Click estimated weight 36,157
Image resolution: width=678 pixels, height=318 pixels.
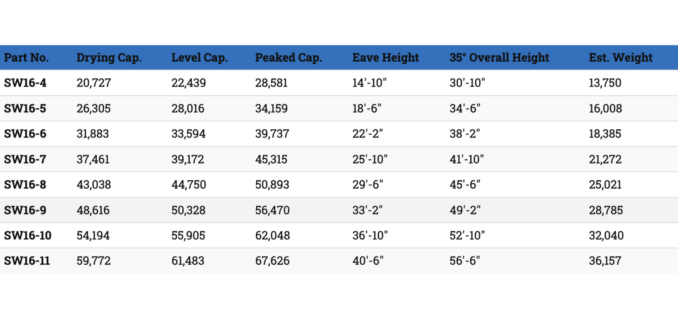605,261
